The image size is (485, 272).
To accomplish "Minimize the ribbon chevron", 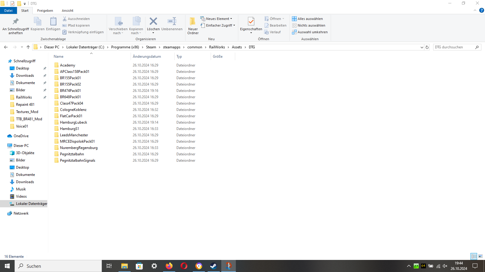I will [475, 11].
